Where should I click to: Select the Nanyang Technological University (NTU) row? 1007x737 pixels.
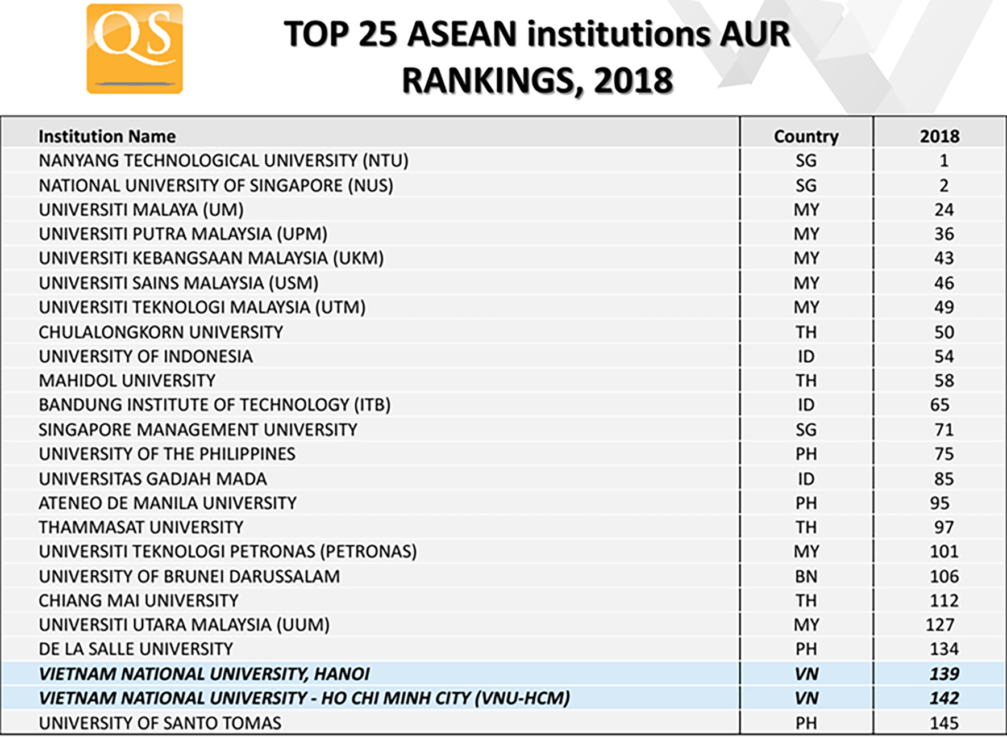tap(223, 161)
